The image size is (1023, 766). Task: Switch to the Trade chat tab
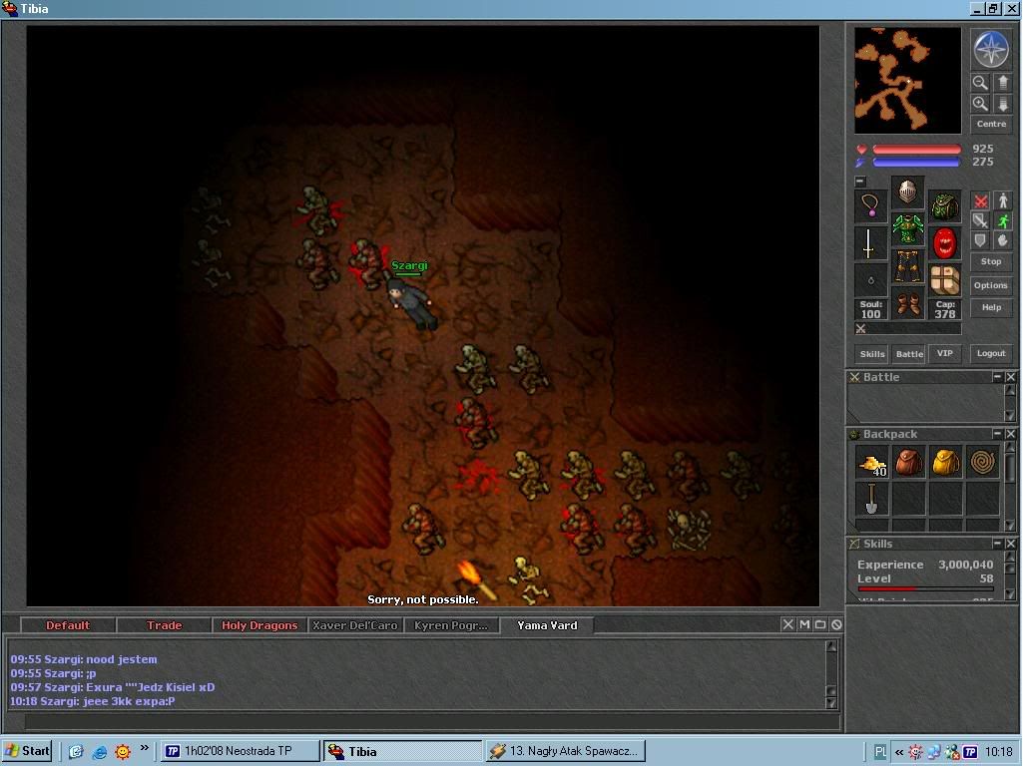164,625
